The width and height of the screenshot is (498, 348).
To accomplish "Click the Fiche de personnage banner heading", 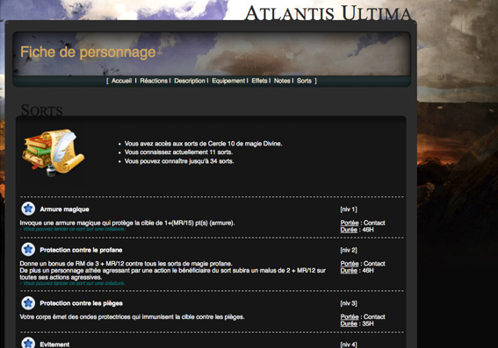I will (88, 53).
